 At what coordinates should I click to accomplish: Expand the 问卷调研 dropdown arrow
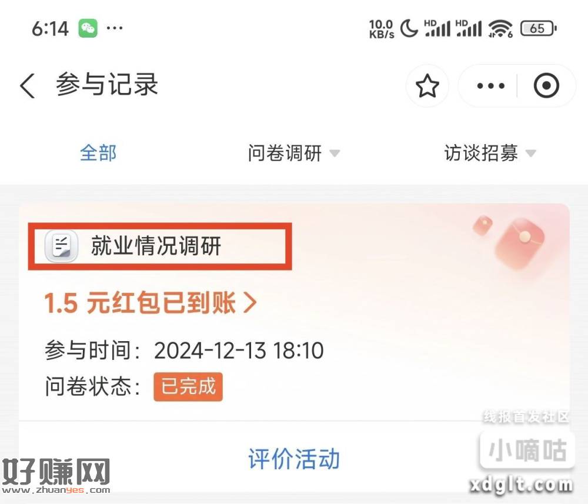point(335,153)
